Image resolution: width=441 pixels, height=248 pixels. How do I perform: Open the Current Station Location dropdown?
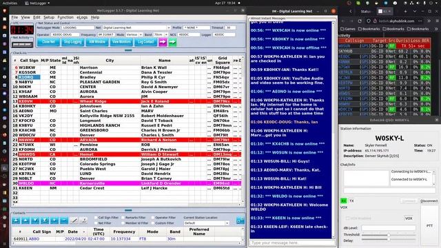(x=227, y=223)
